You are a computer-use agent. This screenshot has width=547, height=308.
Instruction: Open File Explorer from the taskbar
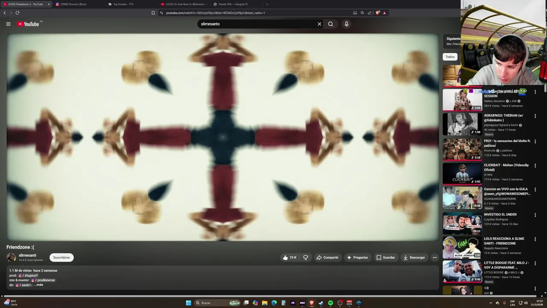265,303
